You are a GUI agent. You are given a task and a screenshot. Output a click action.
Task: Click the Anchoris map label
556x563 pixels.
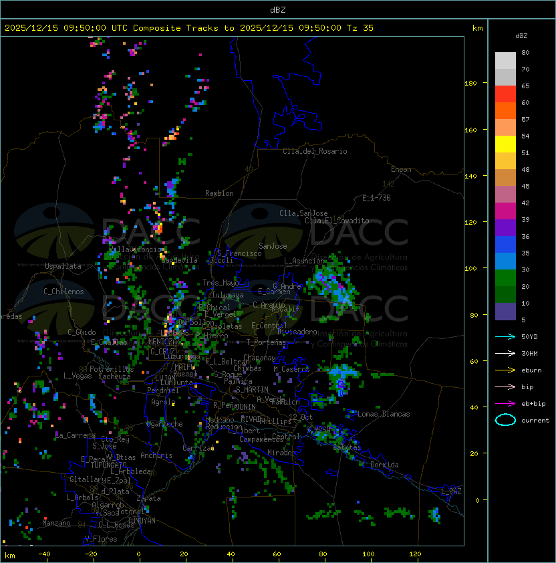(156, 455)
